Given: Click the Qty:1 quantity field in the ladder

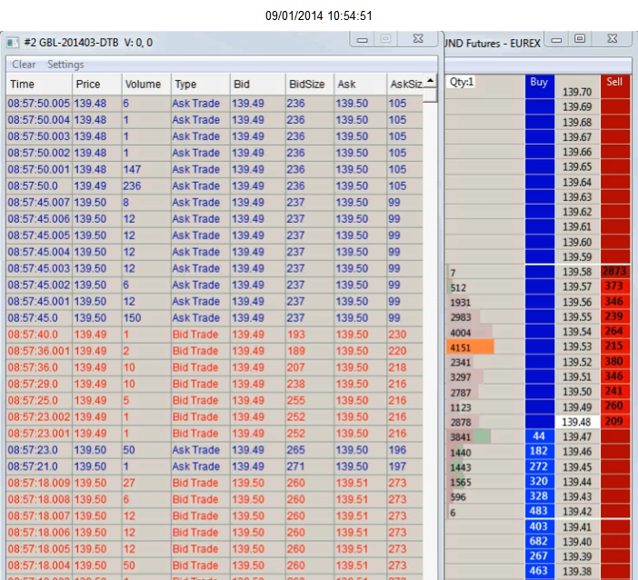Looking at the screenshot, I should pyautogui.click(x=462, y=82).
